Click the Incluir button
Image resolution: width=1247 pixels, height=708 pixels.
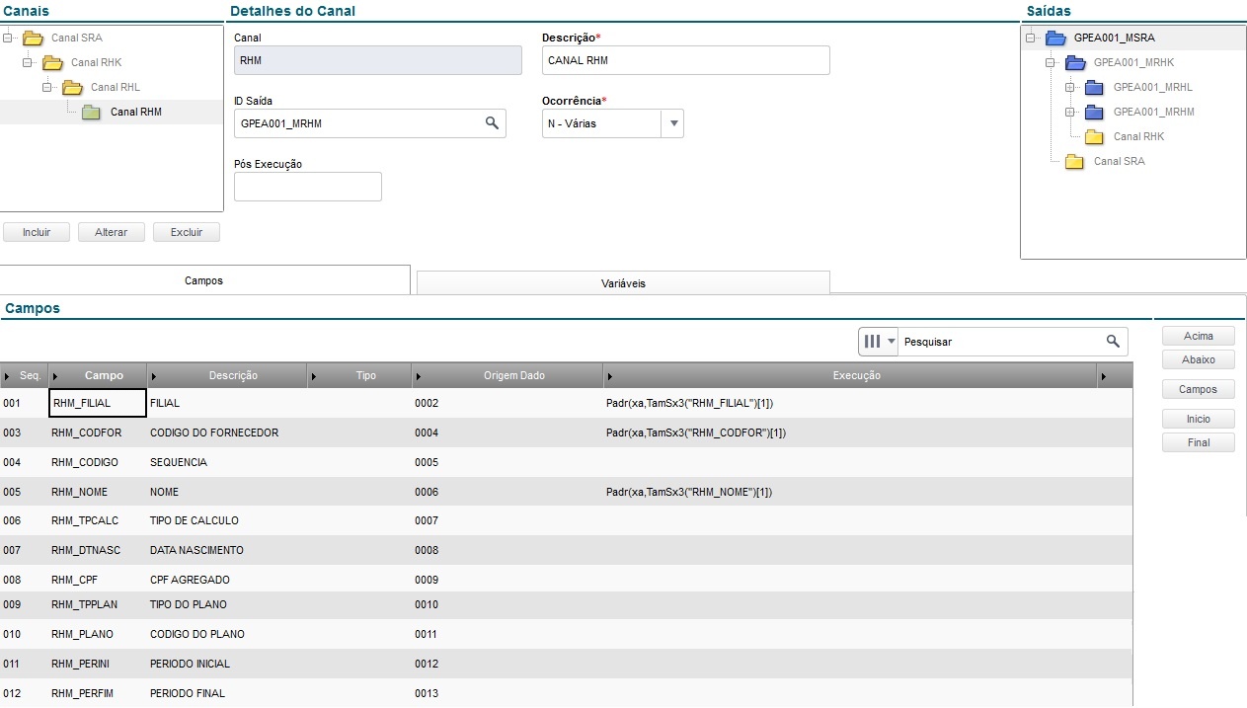tap(37, 232)
